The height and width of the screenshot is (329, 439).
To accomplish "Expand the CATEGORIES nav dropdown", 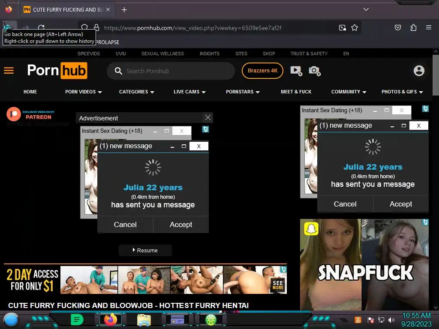I will click(137, 92).
